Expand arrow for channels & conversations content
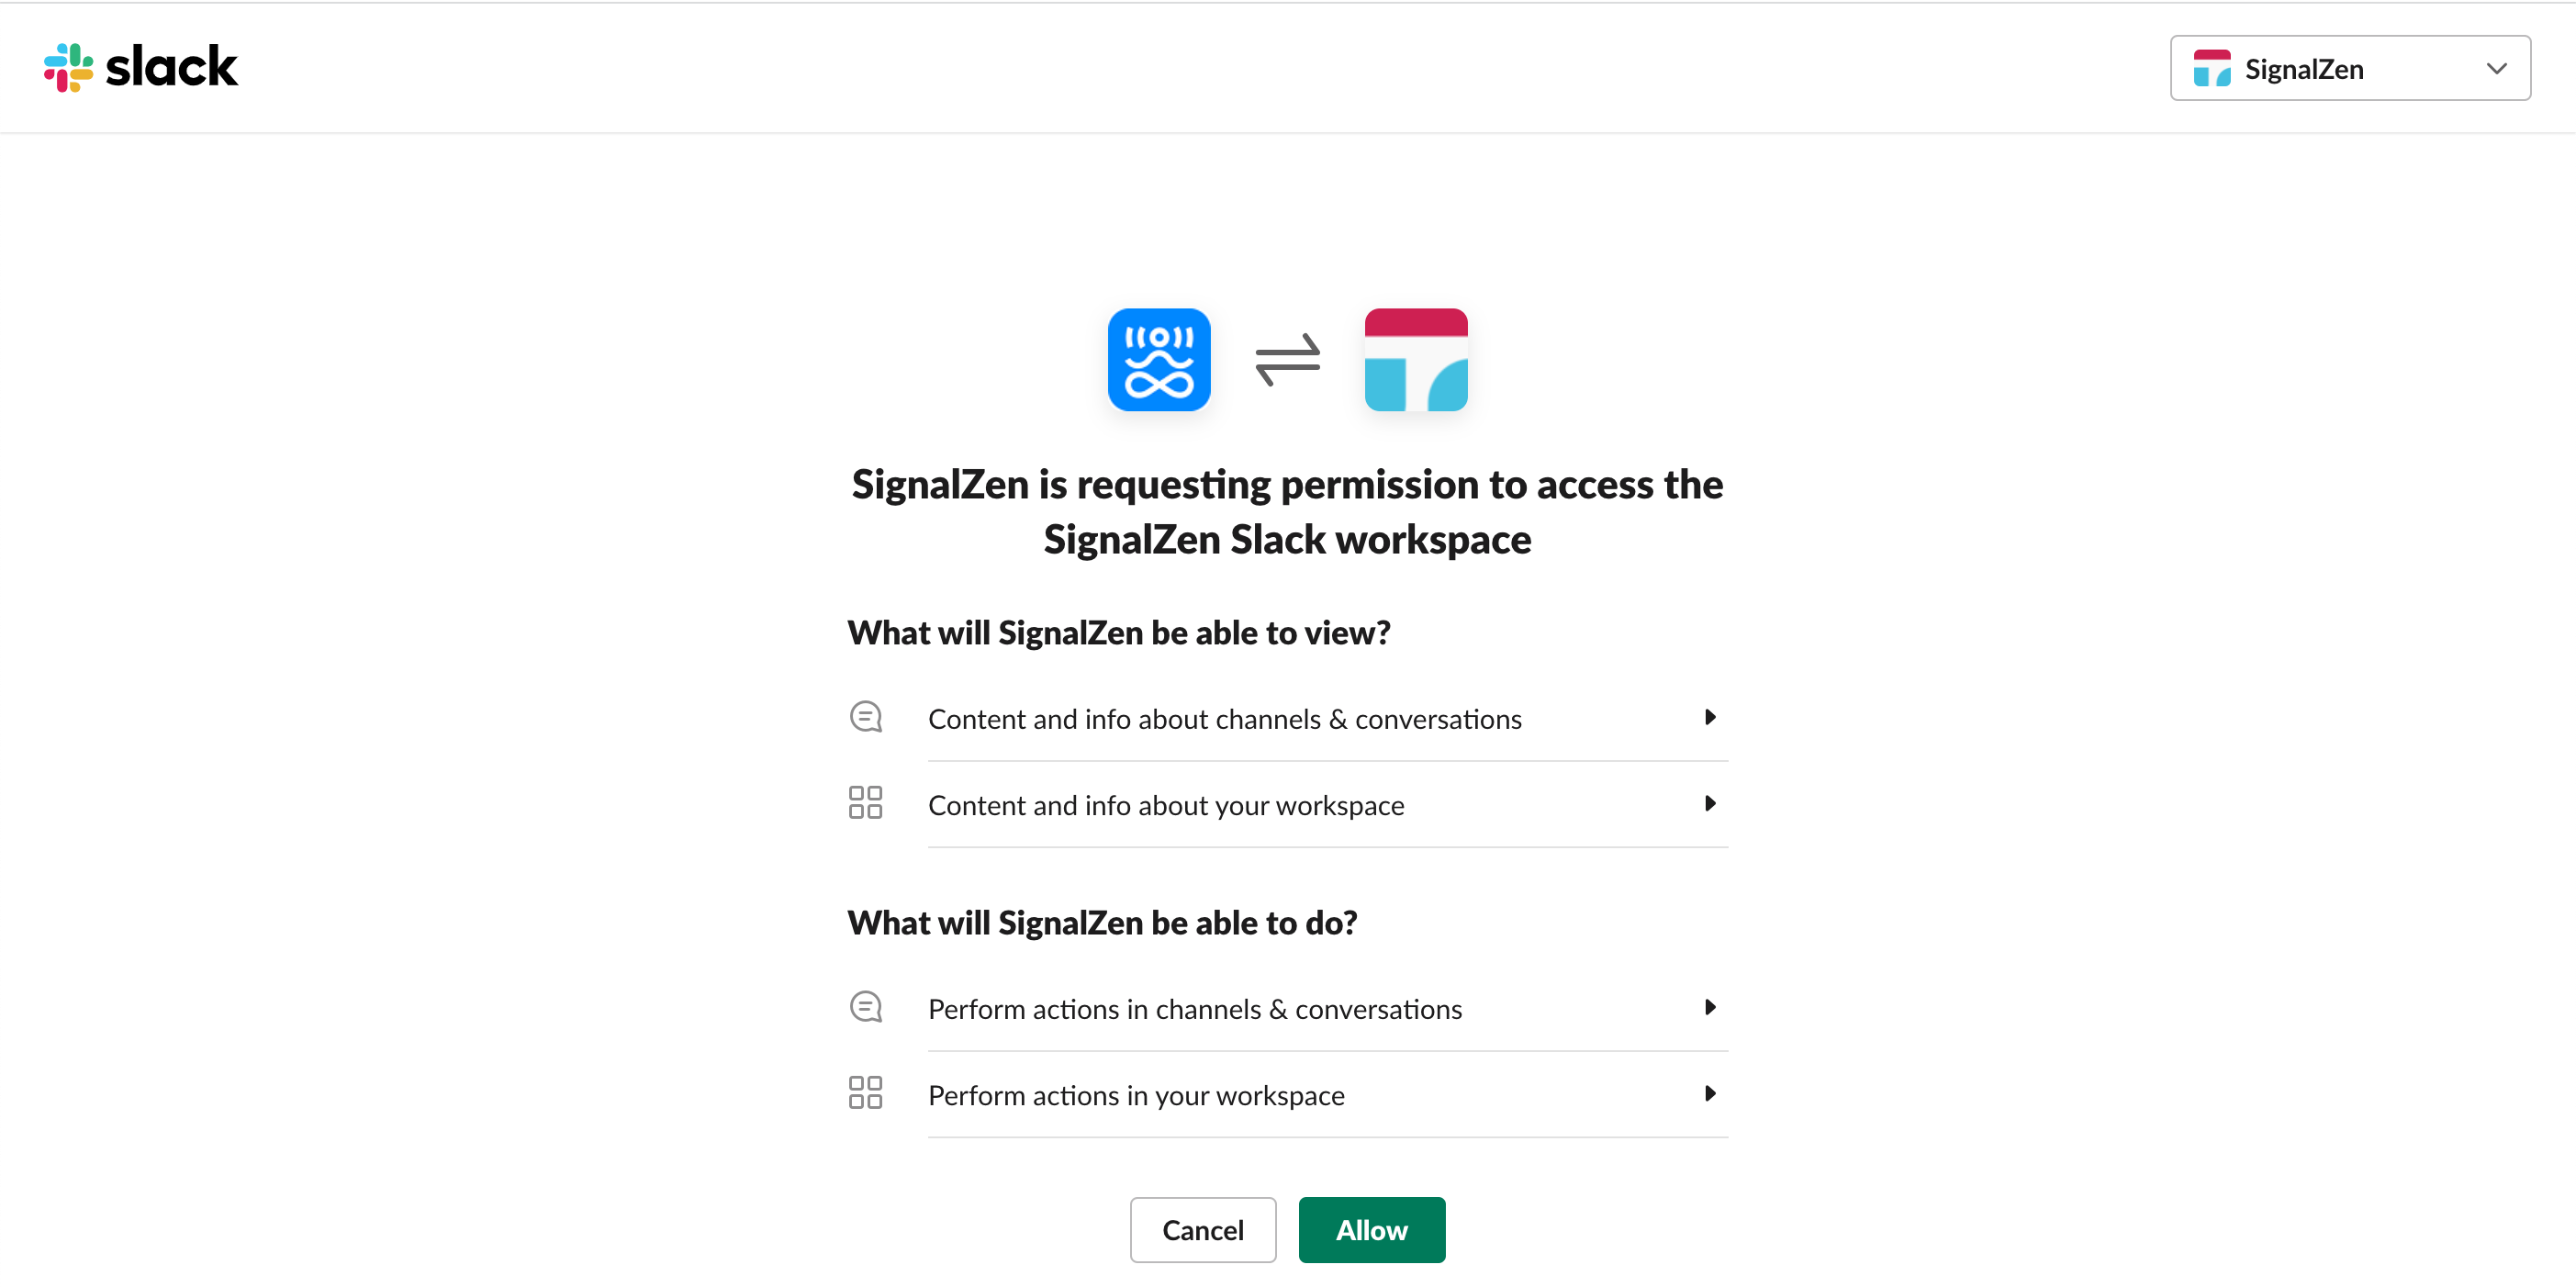This screenshot has height=1287, width=2576. click(x=1710, y=718)
